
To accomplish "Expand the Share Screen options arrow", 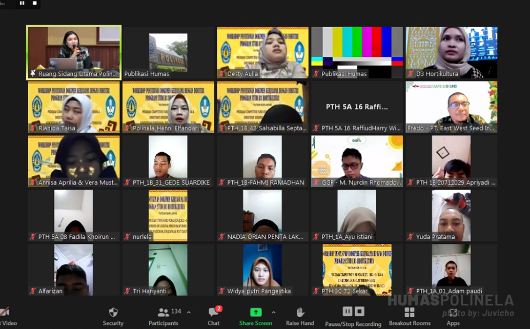I will [x=273, y=312].
